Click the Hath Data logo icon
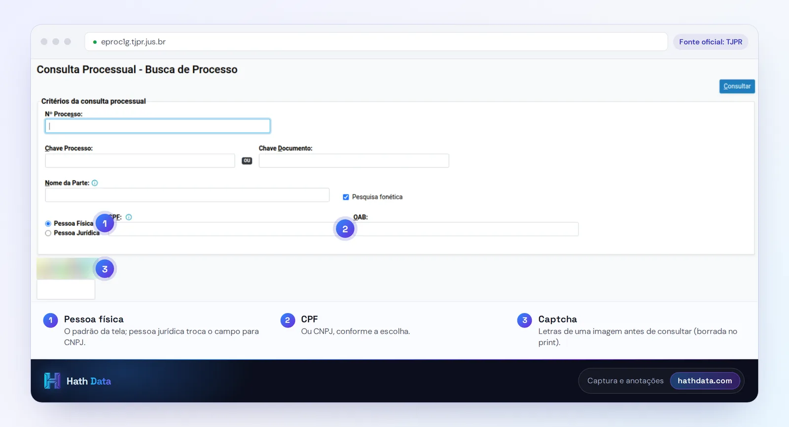789x427 pixels. 52,381
